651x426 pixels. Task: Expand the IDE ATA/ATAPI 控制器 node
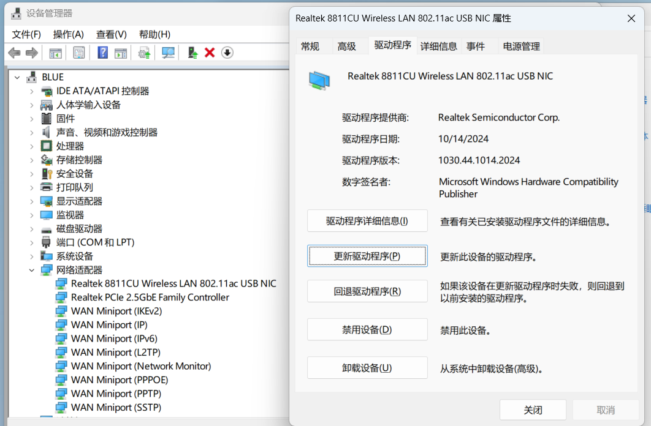[31, 91]
